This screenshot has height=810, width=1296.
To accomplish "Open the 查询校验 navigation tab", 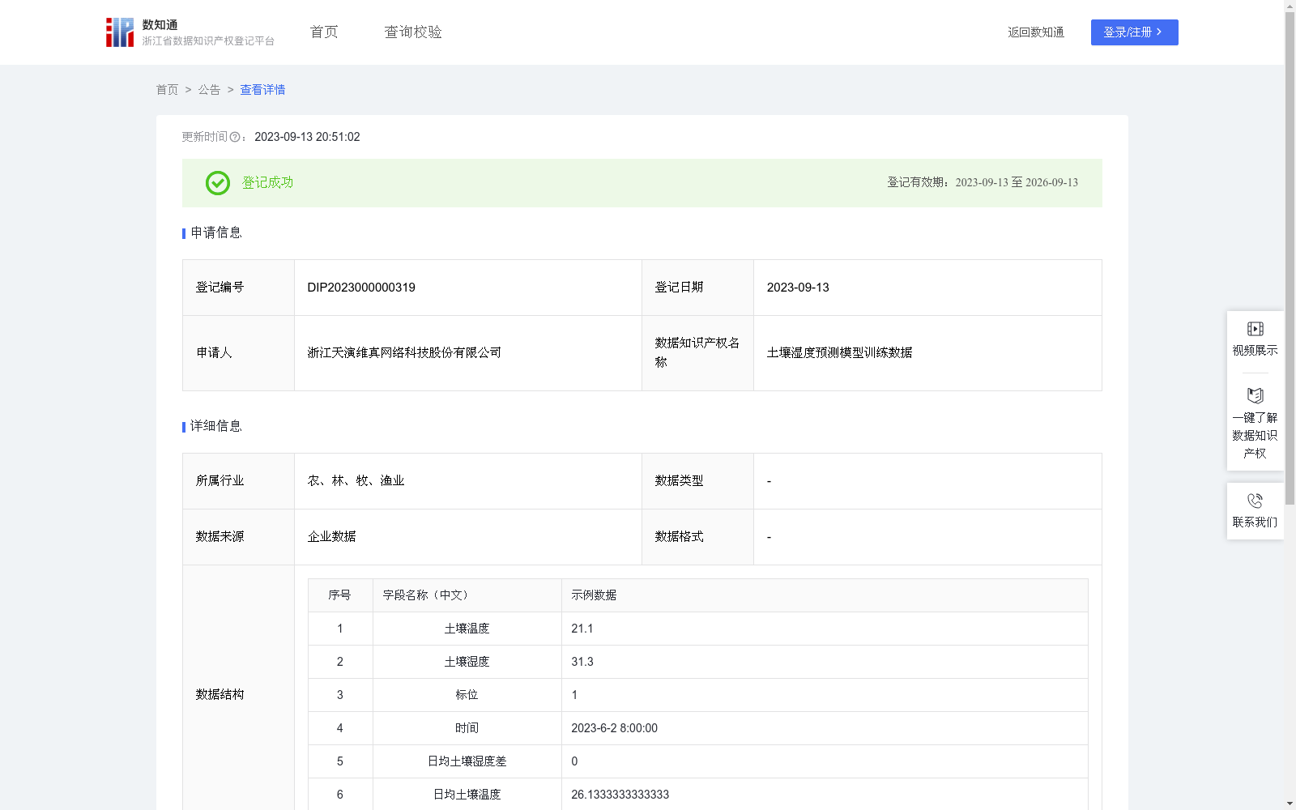I will 413,32.
